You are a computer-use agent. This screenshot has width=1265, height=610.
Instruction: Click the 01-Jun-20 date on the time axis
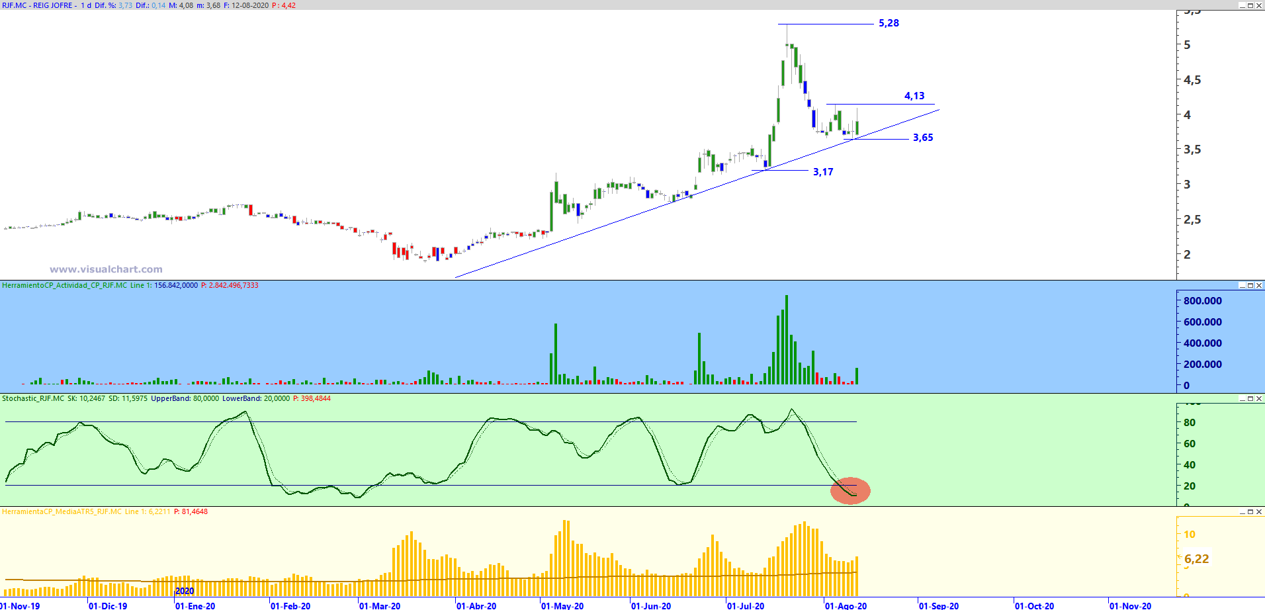pos(651,605)
